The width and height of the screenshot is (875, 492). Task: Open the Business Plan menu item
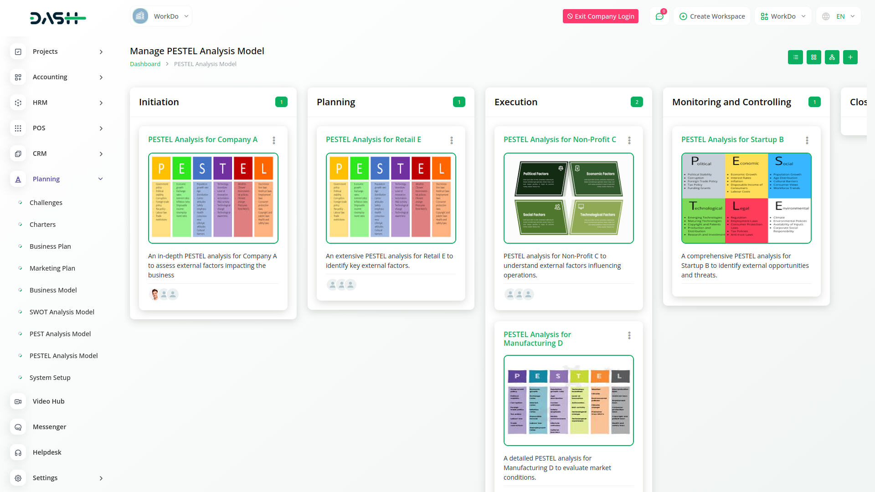(x=50, y=246)
